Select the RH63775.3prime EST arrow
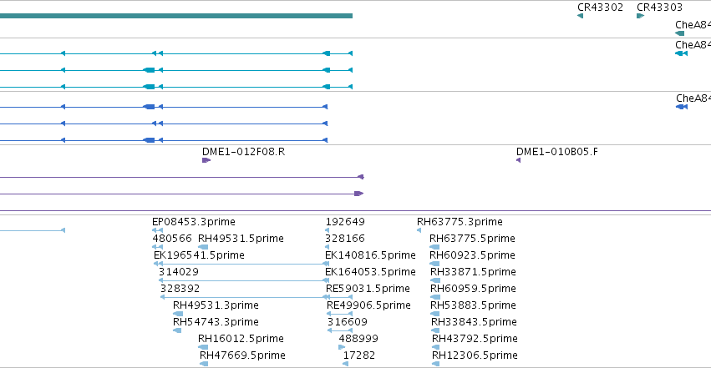 pos(419,230)
